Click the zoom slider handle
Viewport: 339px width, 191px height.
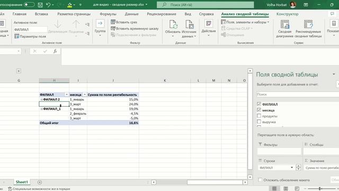tap(319, 189)
